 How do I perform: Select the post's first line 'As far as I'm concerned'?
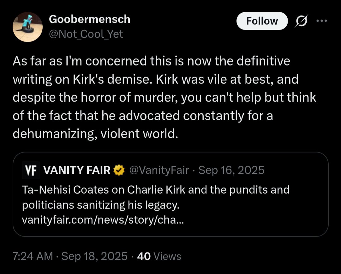[x=79, y=61]
